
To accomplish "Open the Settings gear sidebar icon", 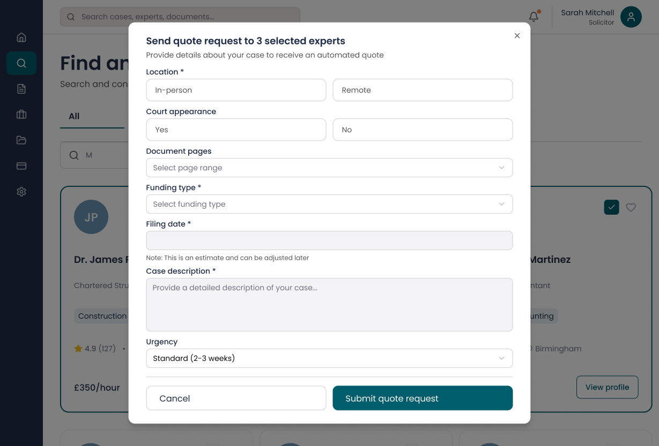I will pyautogui.click(x=21, y=192).
